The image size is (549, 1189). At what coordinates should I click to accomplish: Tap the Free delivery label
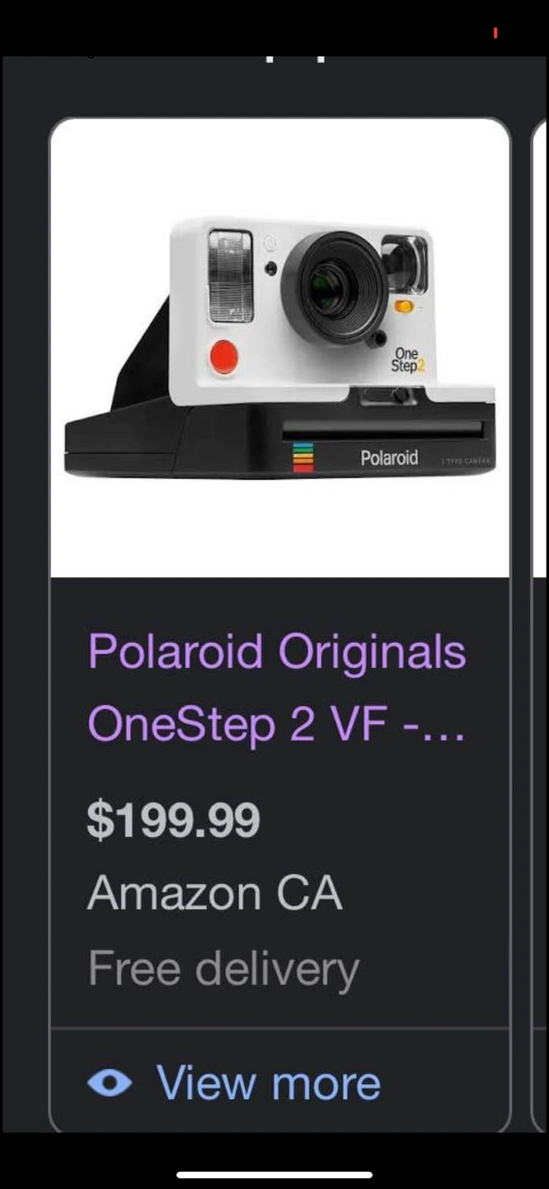coord(223,969)
